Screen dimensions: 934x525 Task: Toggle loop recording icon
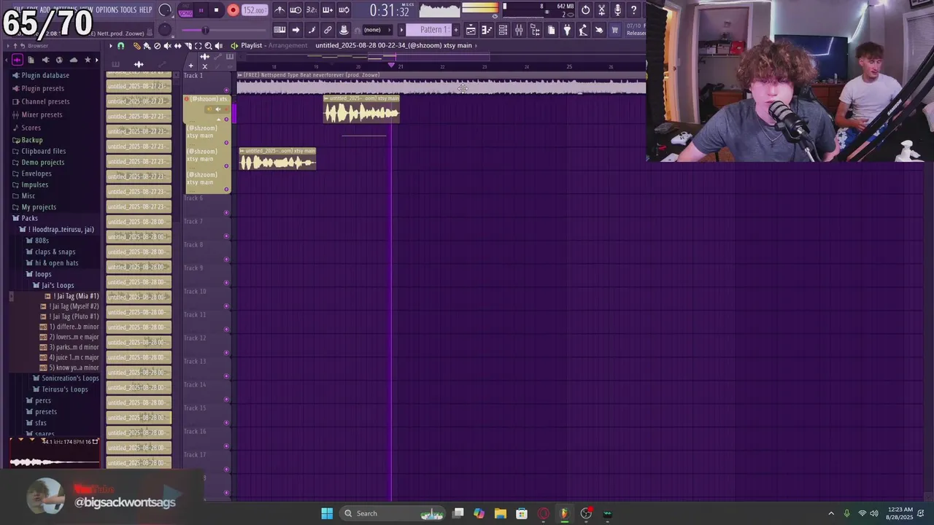(344, 10)
